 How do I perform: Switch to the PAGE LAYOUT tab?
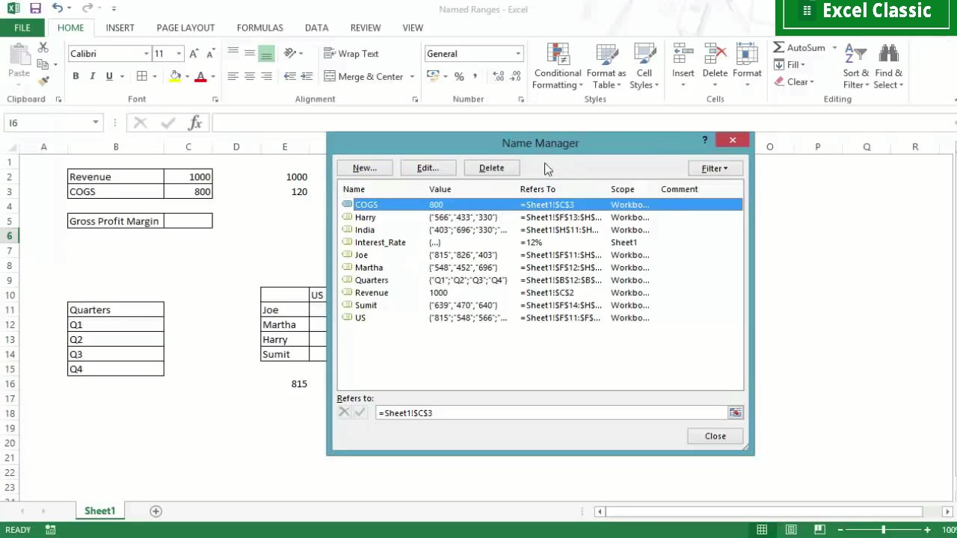(185, 28)
